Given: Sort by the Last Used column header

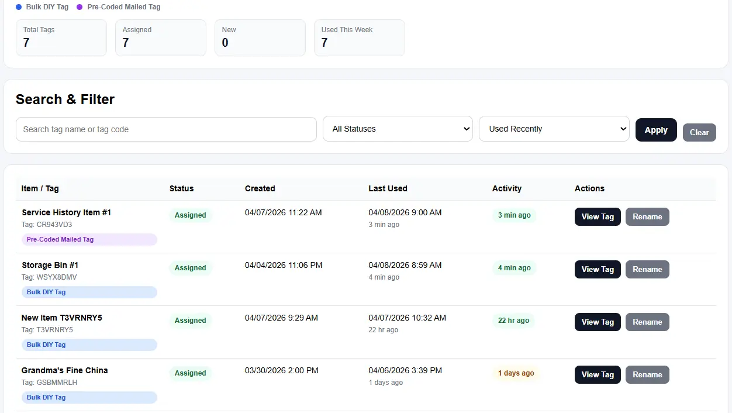Looking at the screenshot, I should pyautogui.click(x=388, y=188).
